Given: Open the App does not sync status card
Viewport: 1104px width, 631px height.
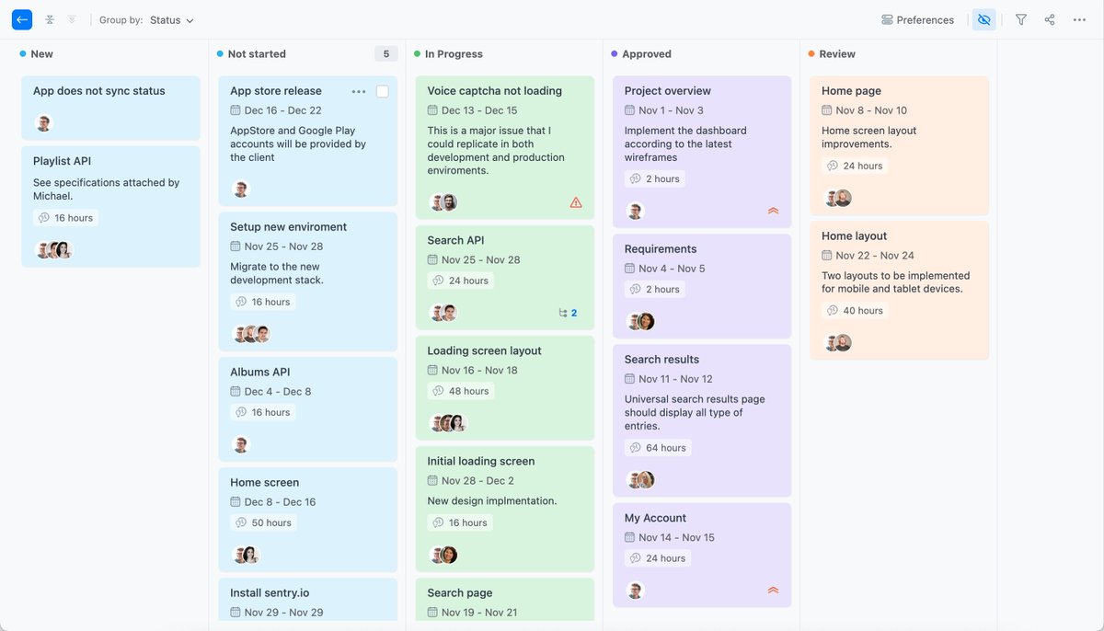Looking at the screenshot, I should (110, 107).
